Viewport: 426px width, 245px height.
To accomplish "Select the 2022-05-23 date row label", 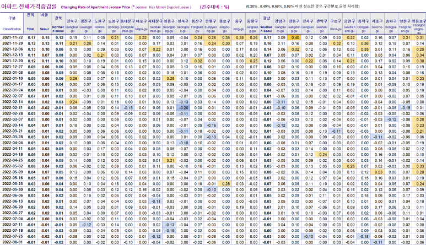I will point(12,184).
